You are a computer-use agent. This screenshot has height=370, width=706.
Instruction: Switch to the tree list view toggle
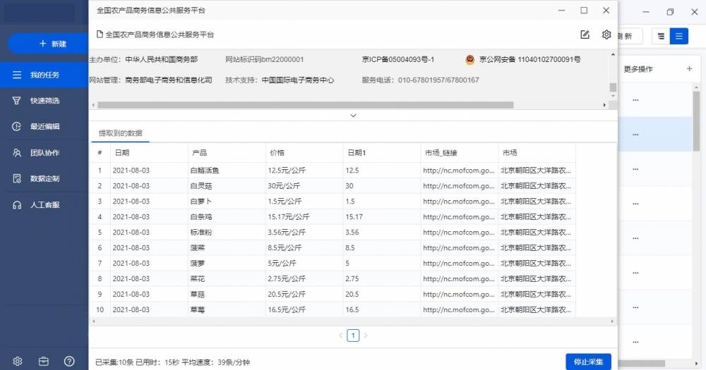[661, 36]
